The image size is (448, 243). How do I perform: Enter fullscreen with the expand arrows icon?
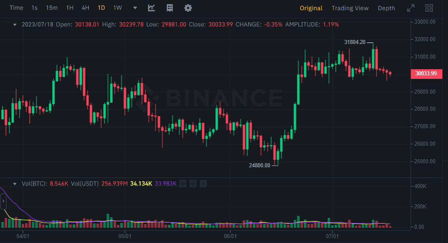click(x=411, y=8)
